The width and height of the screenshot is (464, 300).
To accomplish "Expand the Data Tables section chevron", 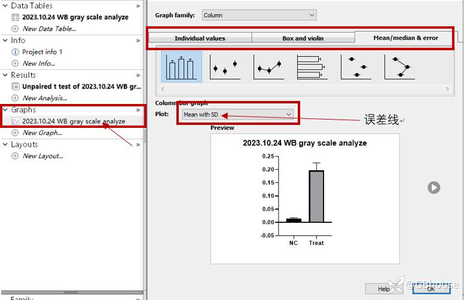I will click(x=138, y=6).
